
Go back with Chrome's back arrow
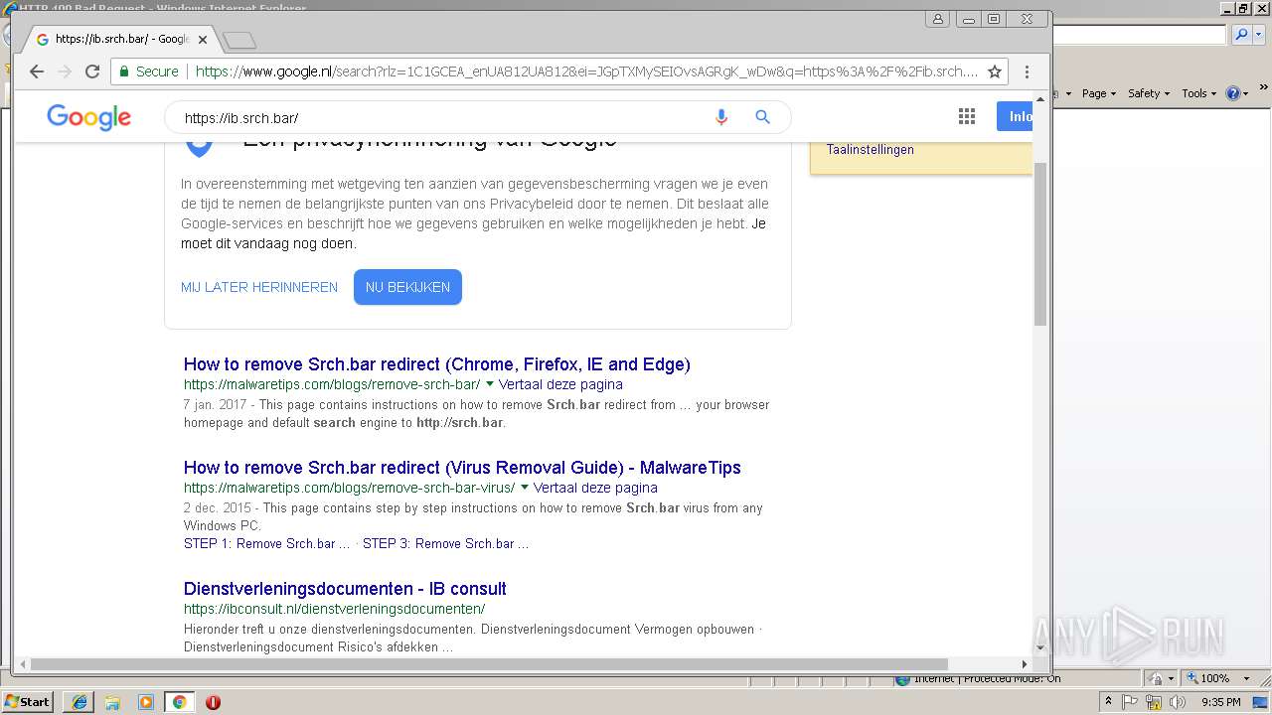click(x=37, y=71)
